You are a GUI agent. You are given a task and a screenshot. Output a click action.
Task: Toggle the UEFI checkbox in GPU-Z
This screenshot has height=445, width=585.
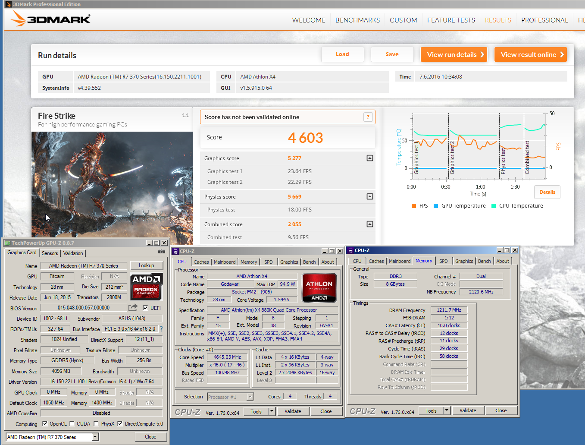tap(145, 308)
